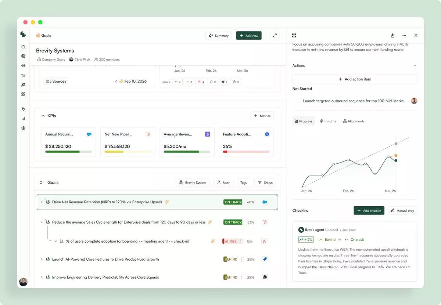The height and width of the screenshot is (305, 441).
Task: Collapse the KPIs section chevron
Action: pos(43,116)
